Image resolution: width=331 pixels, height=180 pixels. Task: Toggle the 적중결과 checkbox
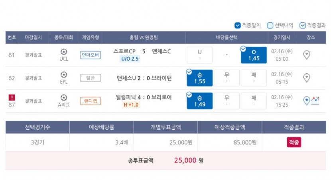point(303,26)
